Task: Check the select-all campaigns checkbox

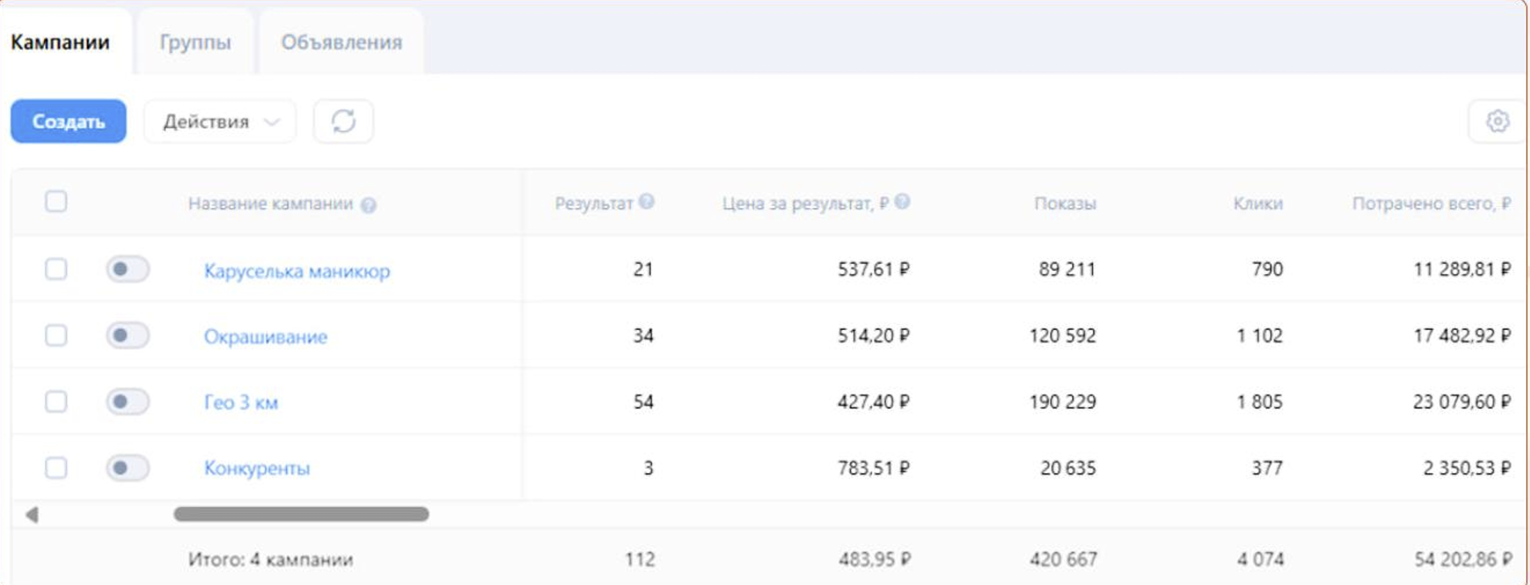Action: [56, 201]
